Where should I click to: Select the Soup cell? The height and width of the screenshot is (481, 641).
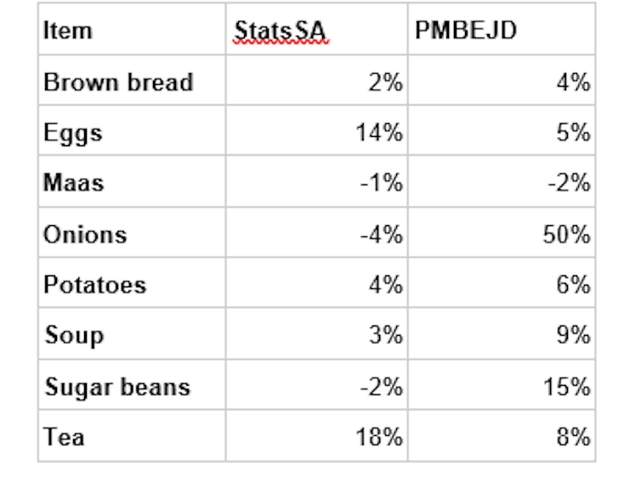coord(74,335)
